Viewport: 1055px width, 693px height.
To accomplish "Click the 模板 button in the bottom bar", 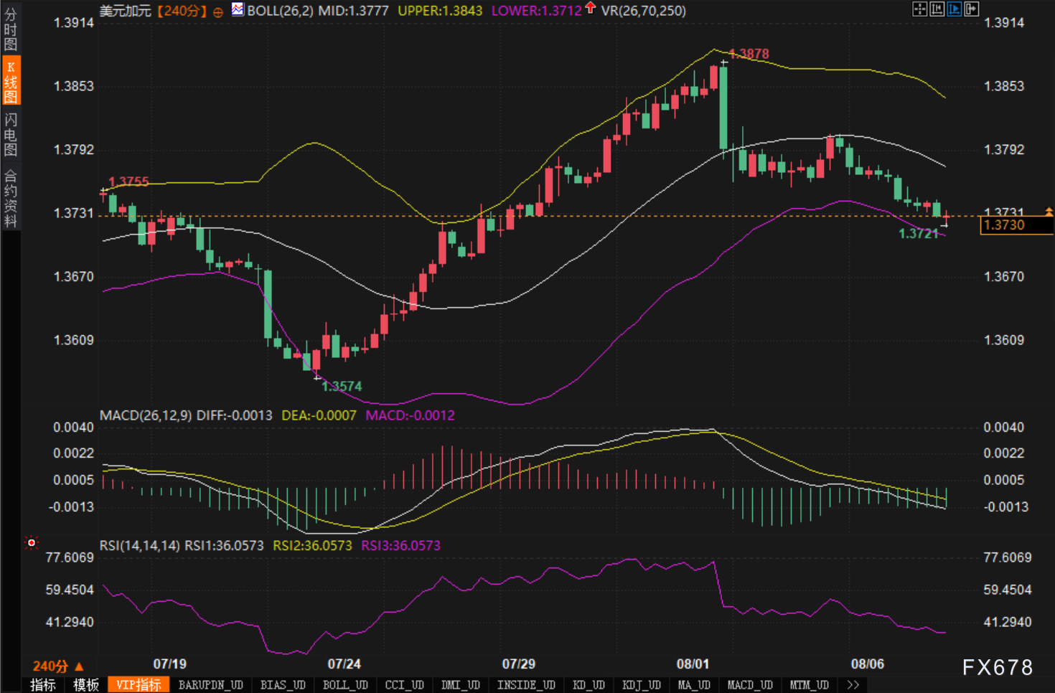I will tap(86, 685).
